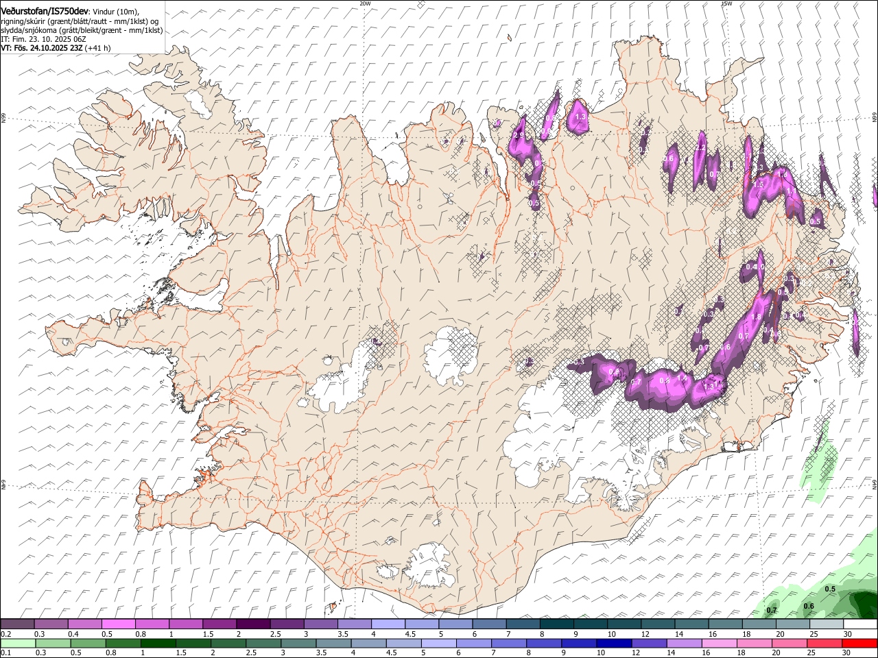Select the dull purple 0.2 swatch in upper legend row
878x658 pixels.
[x=17, y=624]
